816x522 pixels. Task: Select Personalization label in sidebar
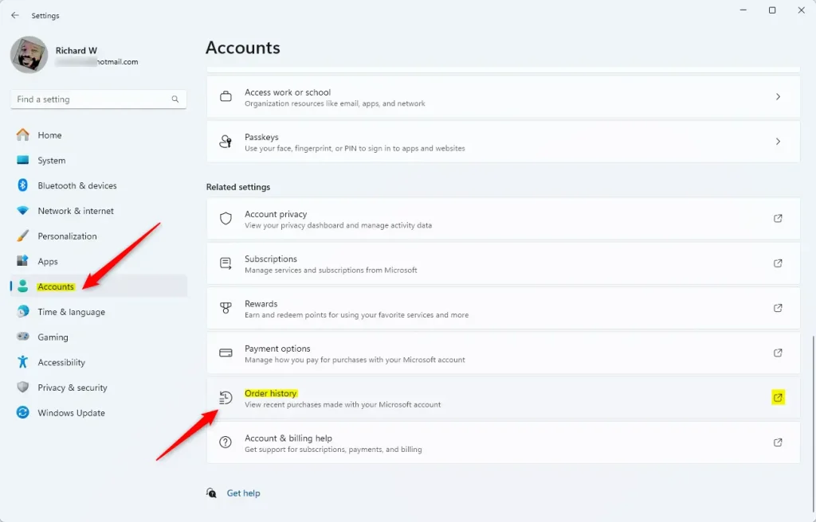pos(67,236)
